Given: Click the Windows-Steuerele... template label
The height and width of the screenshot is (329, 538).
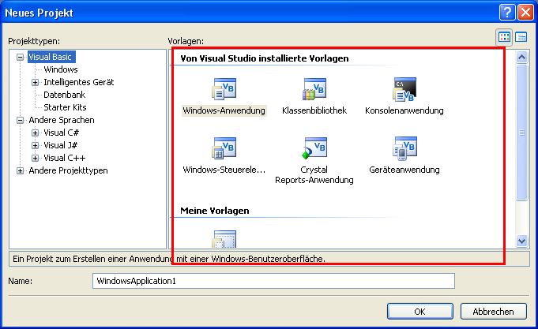Looking at the screenshot, I should [x=224, y=170].
